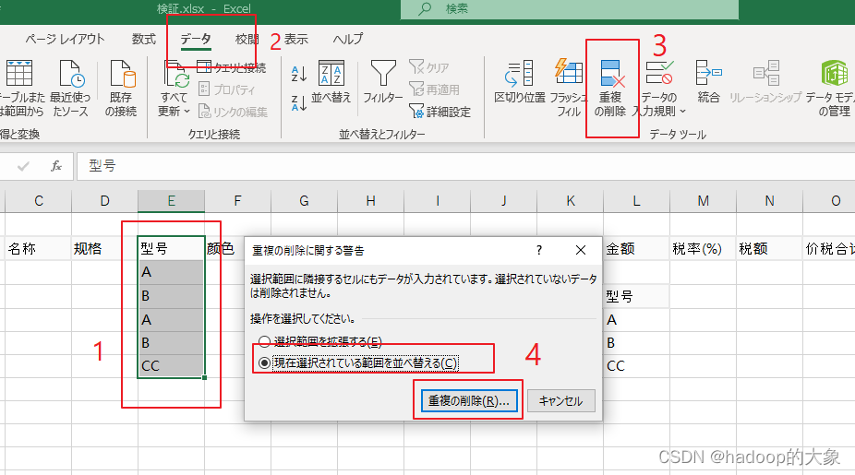Click the dialog help question mark
The height and width of the screenshot is (475, 855).
(539, 250)
